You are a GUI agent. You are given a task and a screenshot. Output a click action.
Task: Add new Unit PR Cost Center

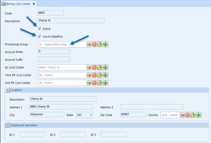click(x=105, y=83)
